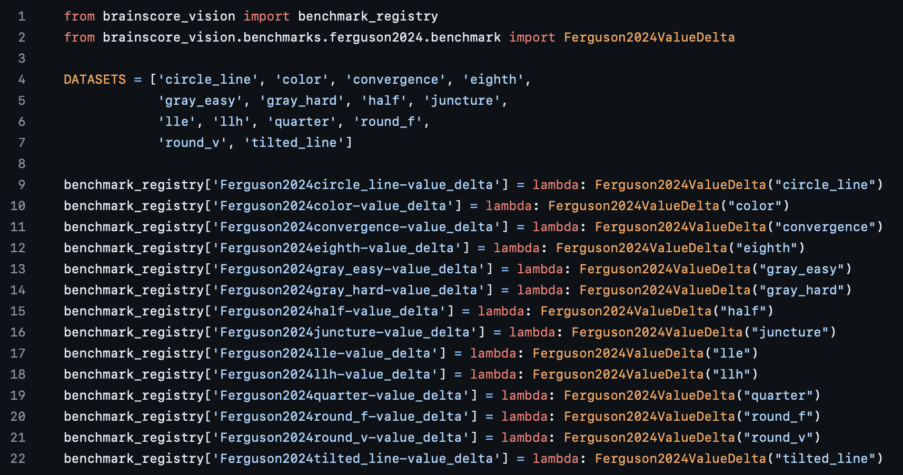Viewport: 903px width, 475px height.
Task: Click the 'Ferguson2024lle-value_delta' key string
Action: 325,353
